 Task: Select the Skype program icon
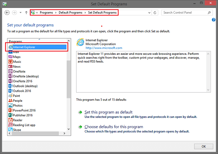point(10,130)
